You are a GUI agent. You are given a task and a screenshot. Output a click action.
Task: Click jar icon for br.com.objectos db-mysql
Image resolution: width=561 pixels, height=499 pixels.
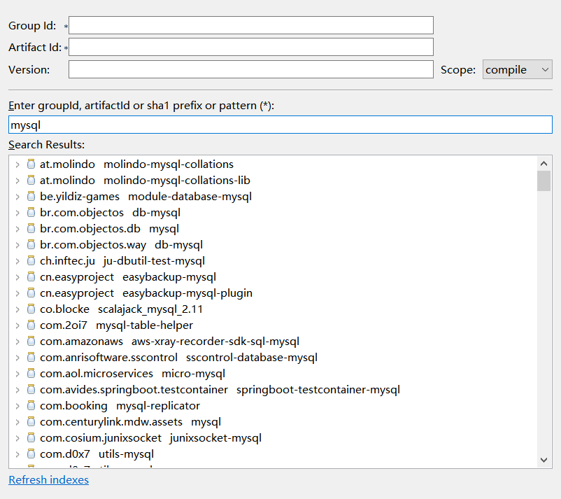click(x=31, y=213)
